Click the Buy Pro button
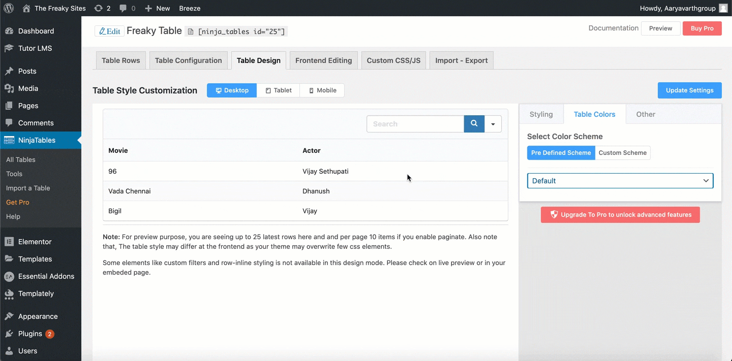This screenshot has height=361, width=732. 702,28
